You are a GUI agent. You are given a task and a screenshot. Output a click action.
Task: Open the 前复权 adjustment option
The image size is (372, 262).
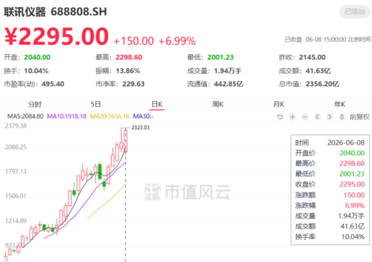(359, 116)
